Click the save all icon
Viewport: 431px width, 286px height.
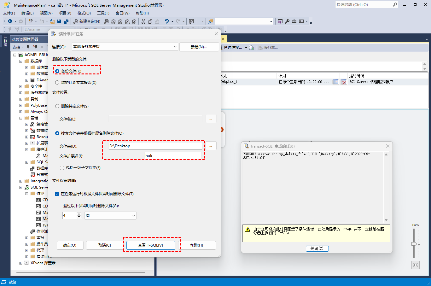point(66,21)
